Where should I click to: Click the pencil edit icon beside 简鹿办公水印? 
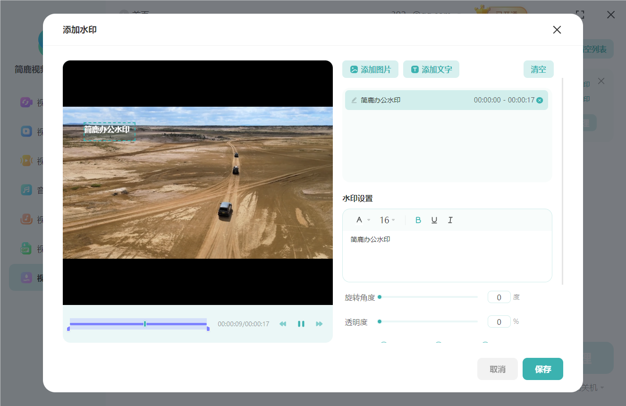click(354, 100)
